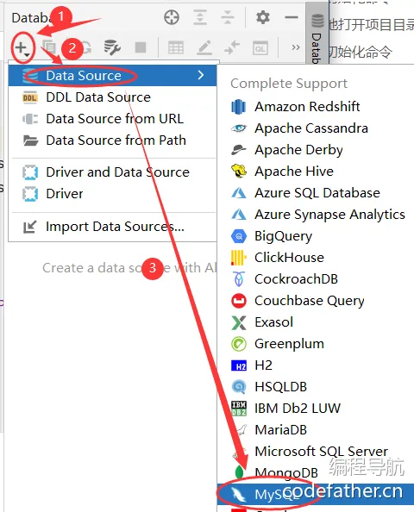Image resolution: width=414 pixels, height=512 pixels.
Task: Open the query console QL icon
Action: [260, 48]
